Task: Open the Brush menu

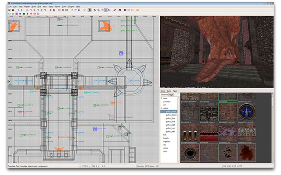Action: click(x=58, y=7)
